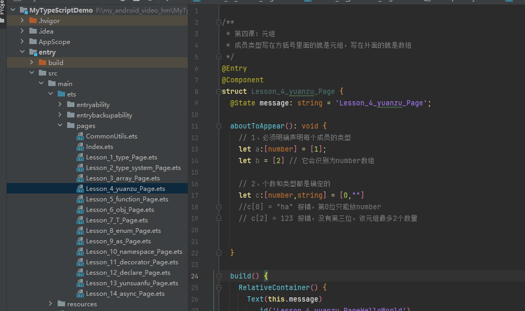Fold the struct block at line 8

tap(219, 91)
